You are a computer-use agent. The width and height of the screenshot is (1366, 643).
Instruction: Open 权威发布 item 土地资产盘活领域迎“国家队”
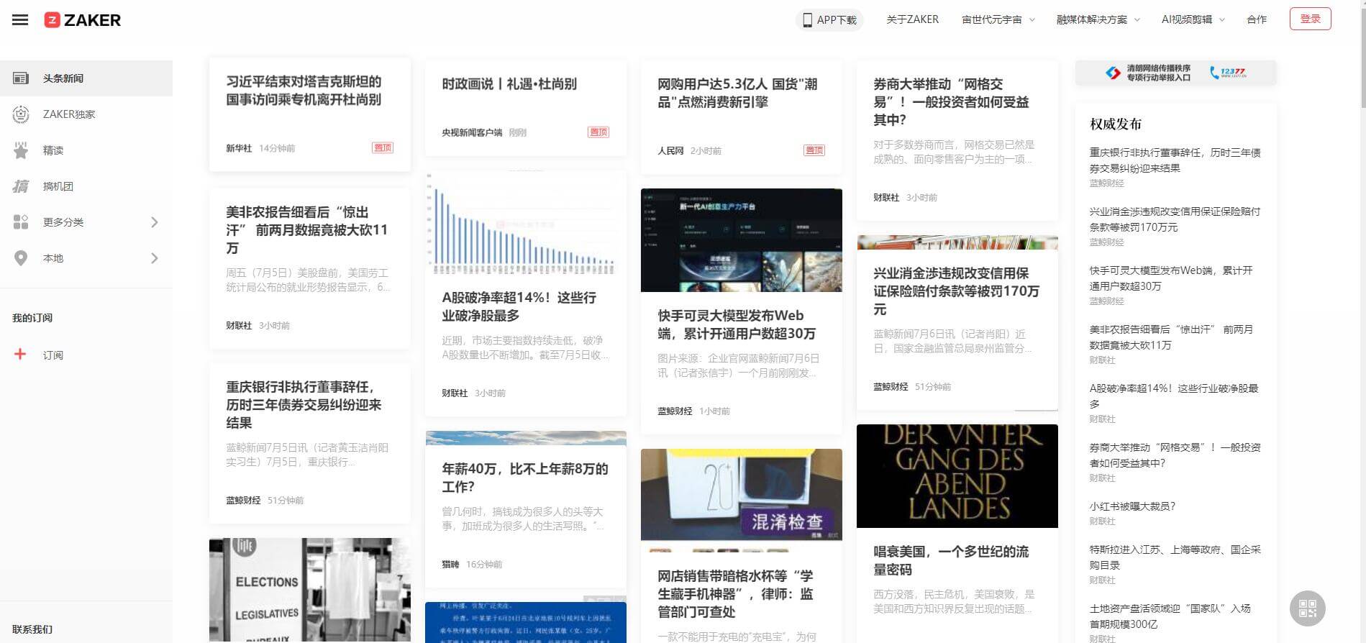(x=1170, y=616)
